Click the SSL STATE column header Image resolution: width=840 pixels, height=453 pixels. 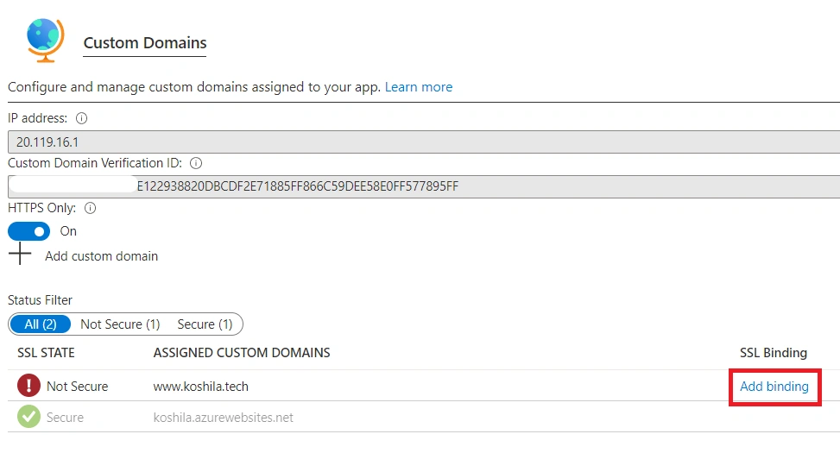coord(46,353)
